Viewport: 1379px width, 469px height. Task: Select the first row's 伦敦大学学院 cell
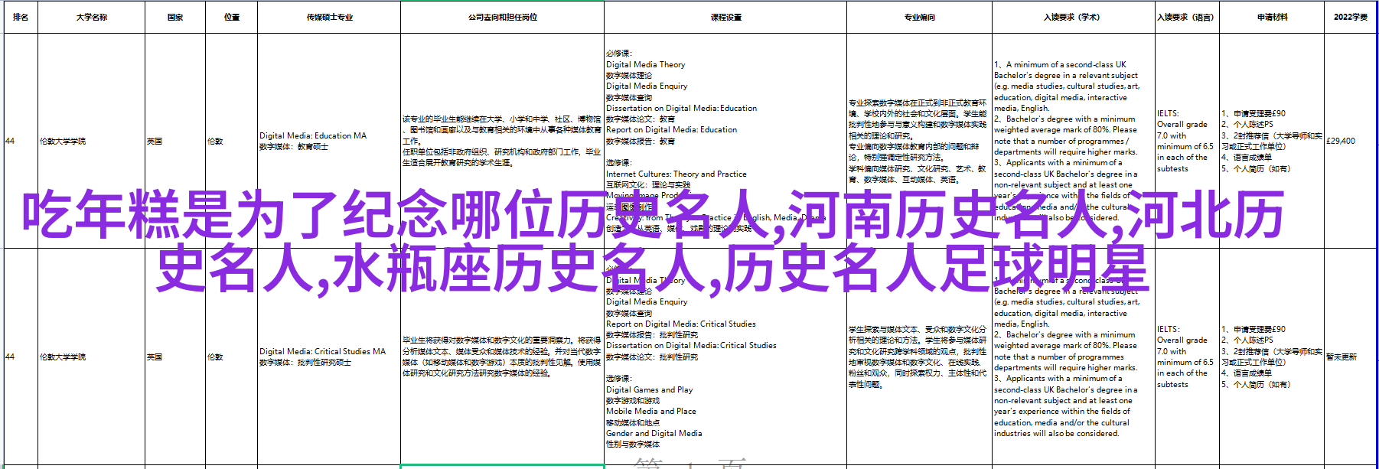point(91,141)
